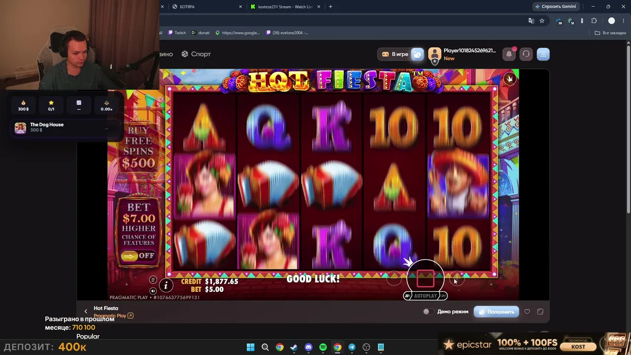Open the slot game menu icon
This screenshot has width=631, height=355.
[153, 280]
